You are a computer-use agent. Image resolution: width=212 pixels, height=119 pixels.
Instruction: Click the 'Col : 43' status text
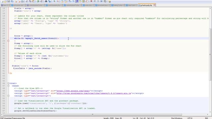[x=143, y=118]
